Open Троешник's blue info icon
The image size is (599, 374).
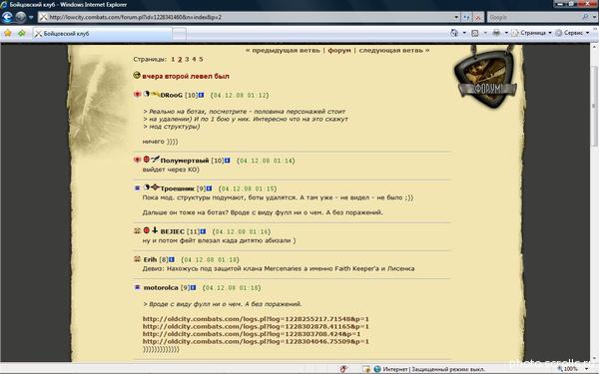209,188
